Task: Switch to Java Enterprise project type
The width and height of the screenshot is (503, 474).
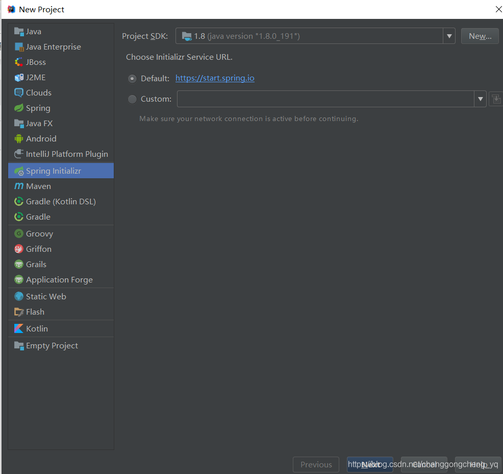Action: (61, 47)
